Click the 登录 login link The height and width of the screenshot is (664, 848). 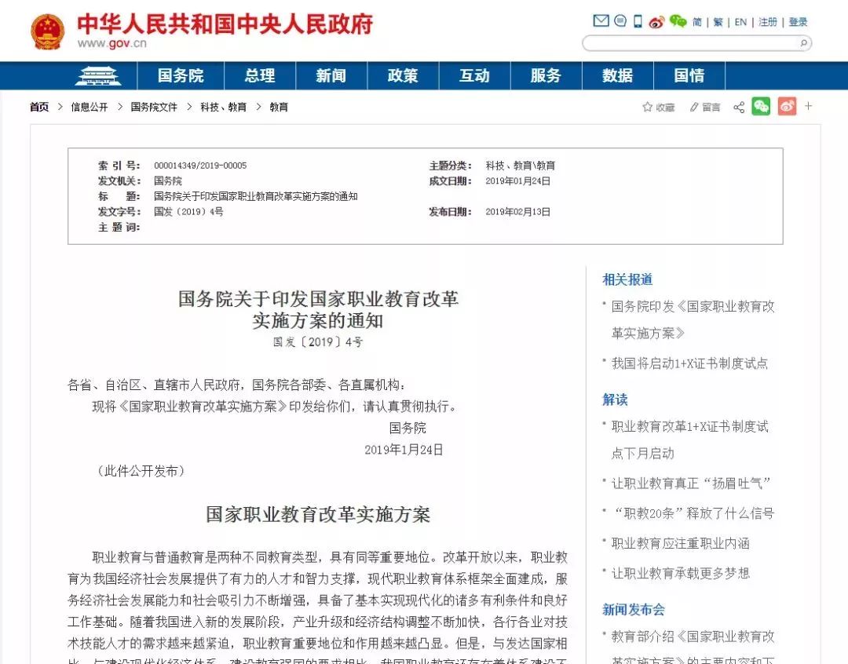(x=798, y=22)
